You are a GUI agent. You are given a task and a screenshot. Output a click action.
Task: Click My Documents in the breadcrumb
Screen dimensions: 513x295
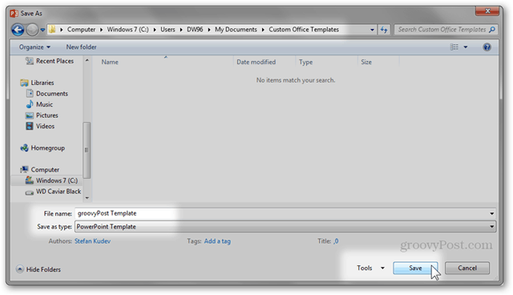(236, 30)
